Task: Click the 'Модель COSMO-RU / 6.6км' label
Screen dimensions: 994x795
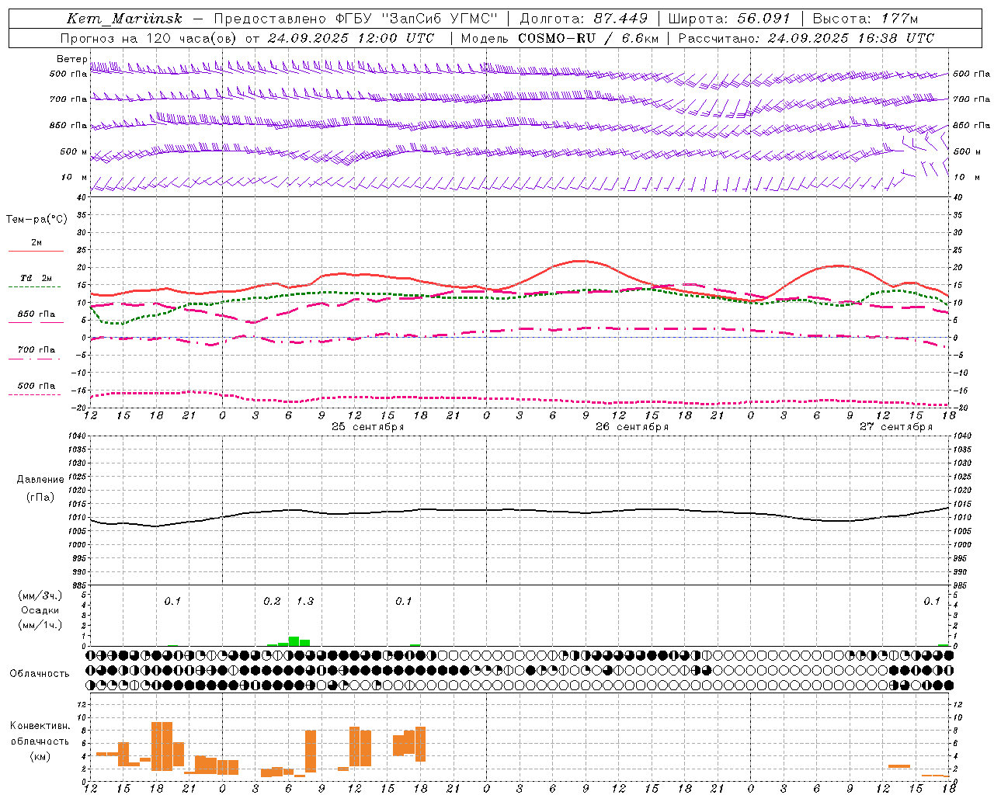Action: [x=559, y=38]
